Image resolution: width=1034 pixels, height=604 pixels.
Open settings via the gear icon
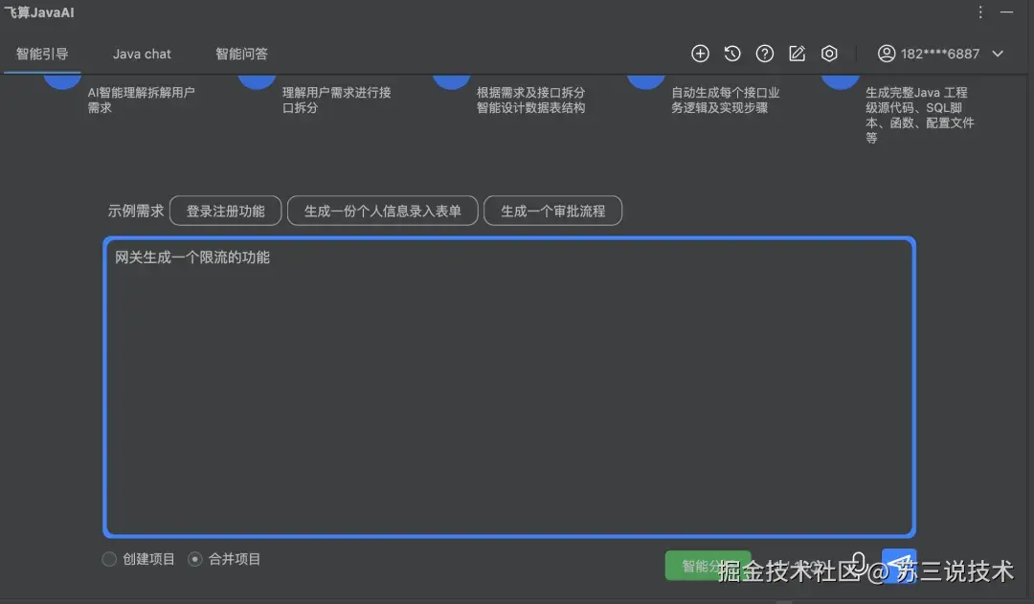pyautogui.click(x=829, y=54)
